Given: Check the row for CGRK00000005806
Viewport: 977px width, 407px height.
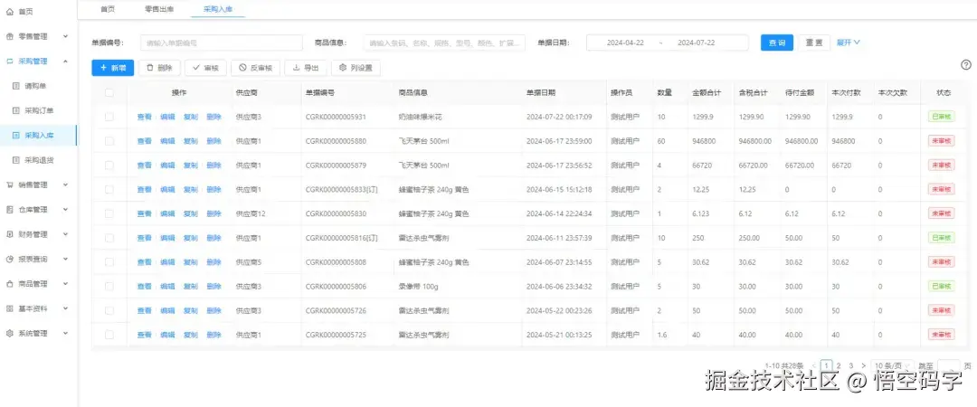Looking at the screenshot, I should click(x=109, y=286).
